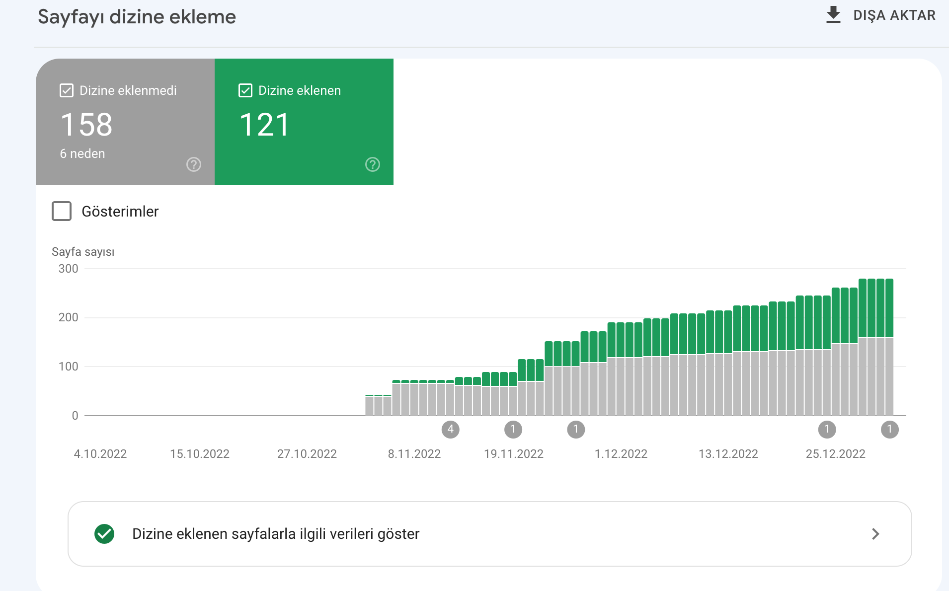Click the 6 neden text
Image resolution: width=949 pixels, height=591 pixels.
(x=82, y=153)
